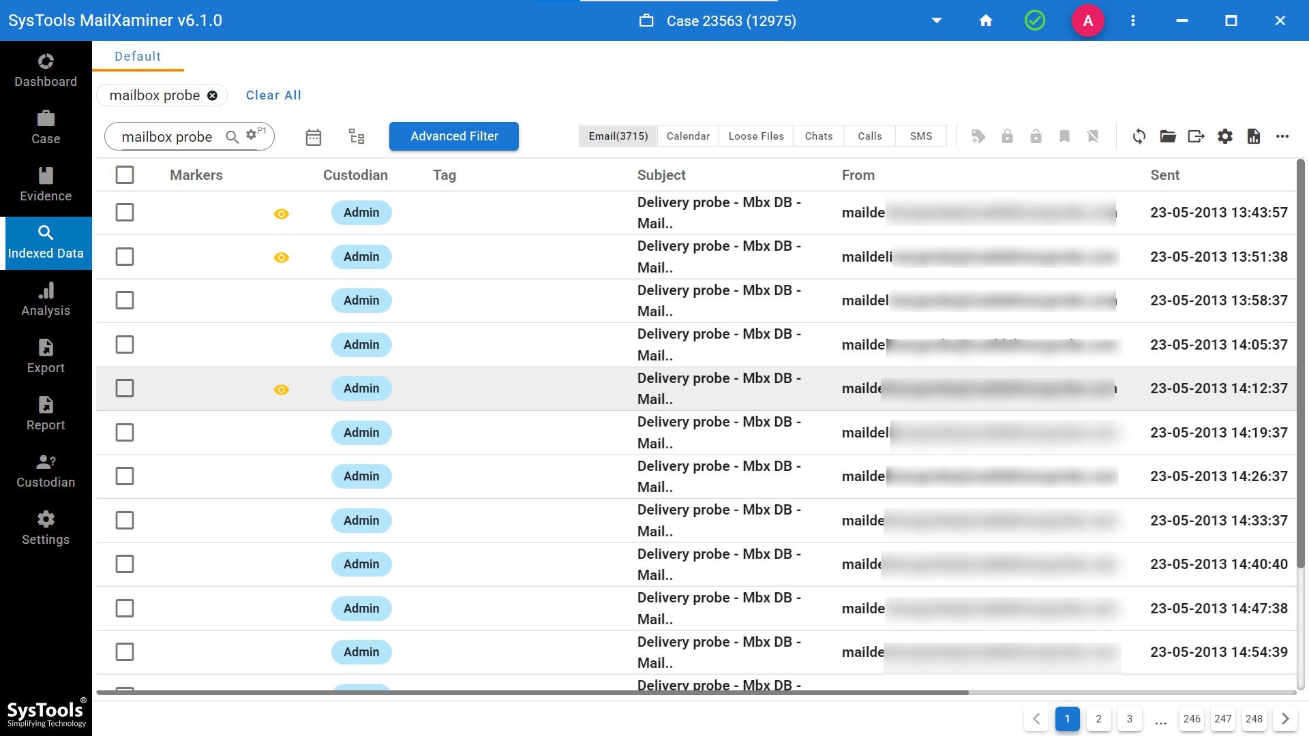Open Settings from the sidebar
This screenshot has height=736, width=1309.
click(x=46, y=529)
